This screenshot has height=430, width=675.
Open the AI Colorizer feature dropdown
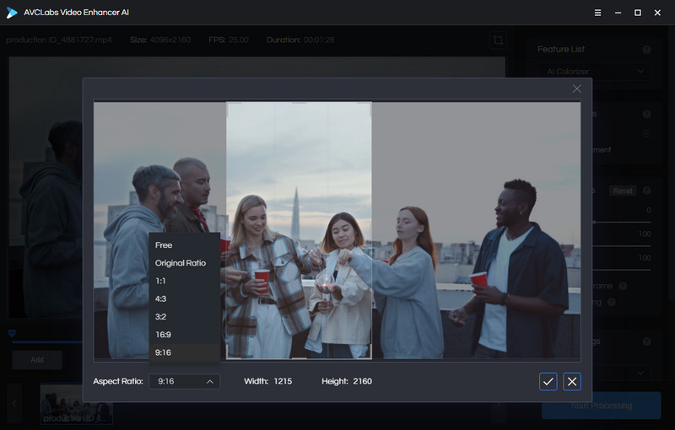(x=594, y=72)
